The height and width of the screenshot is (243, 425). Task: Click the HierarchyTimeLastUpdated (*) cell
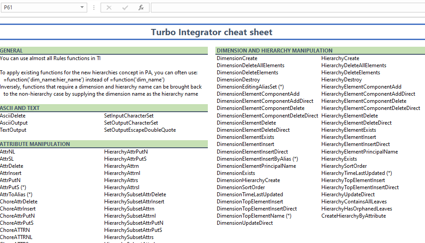(x=356, y=173)
